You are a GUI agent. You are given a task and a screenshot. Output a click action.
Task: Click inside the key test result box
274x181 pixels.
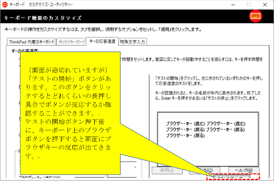208,139
